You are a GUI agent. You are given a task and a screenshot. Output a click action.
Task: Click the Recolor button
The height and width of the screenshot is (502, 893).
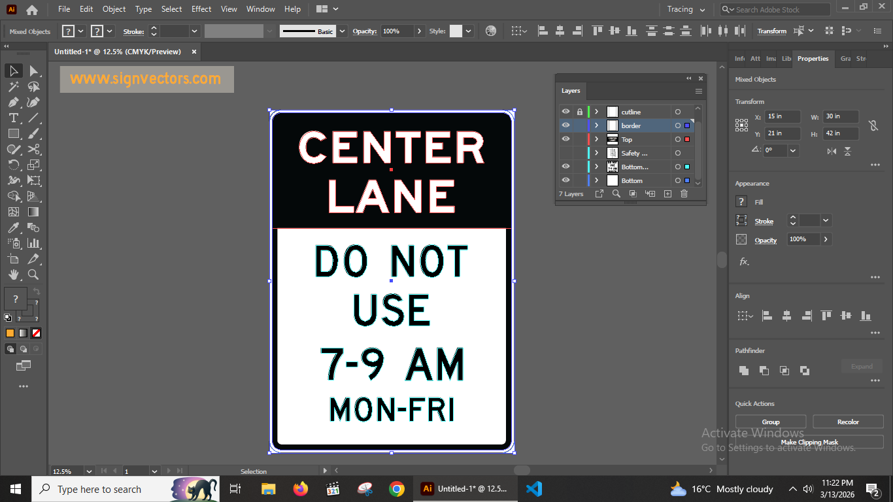click(x=848, y=422)
